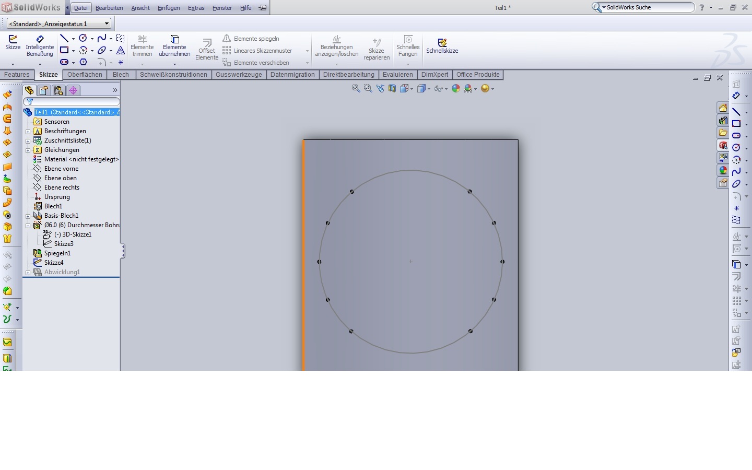Open the Einfügen menu
The width and height of the screenshot is (752, 470).
pyautogui.click(x=169, y=8)
